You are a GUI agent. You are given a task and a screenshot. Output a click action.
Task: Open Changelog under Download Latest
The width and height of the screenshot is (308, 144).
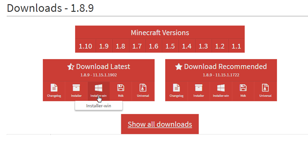pyautogui.click(x=54, y=91)
